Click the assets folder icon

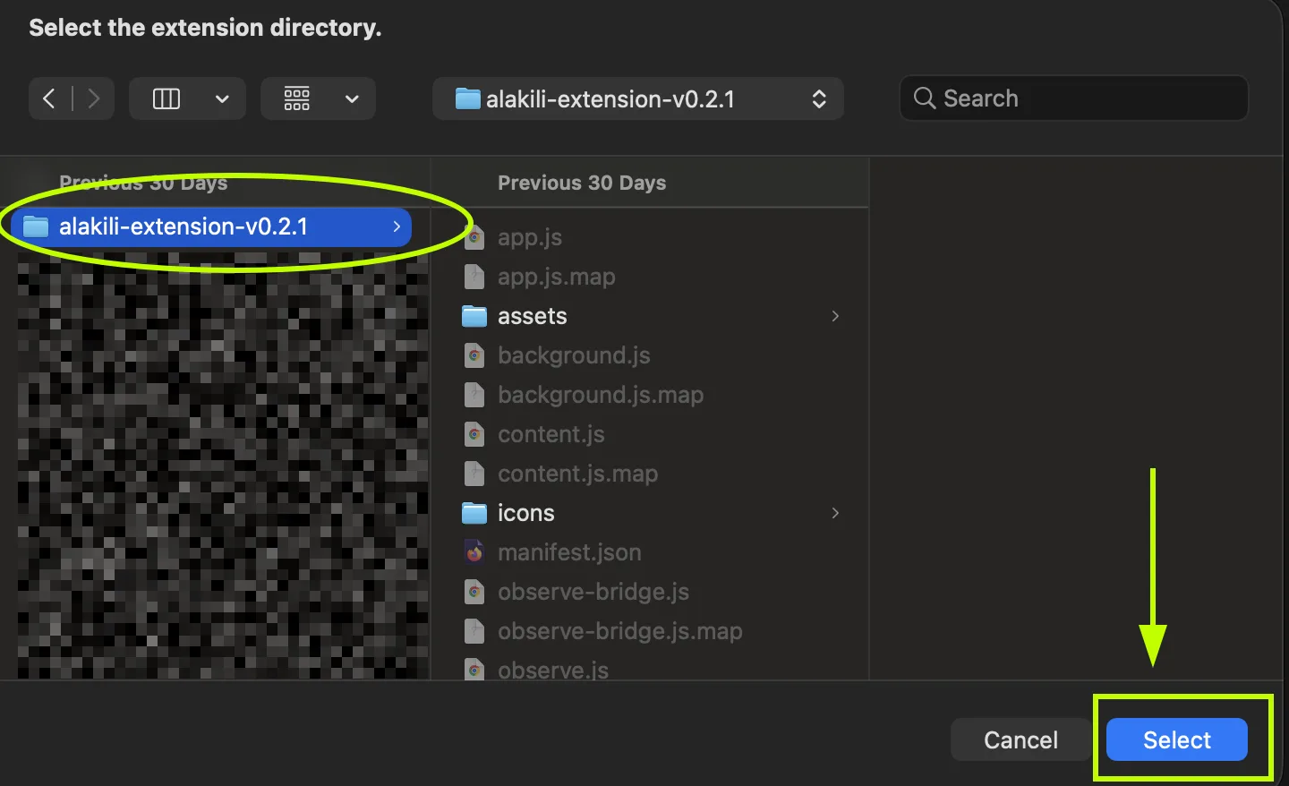click(474, 316)
